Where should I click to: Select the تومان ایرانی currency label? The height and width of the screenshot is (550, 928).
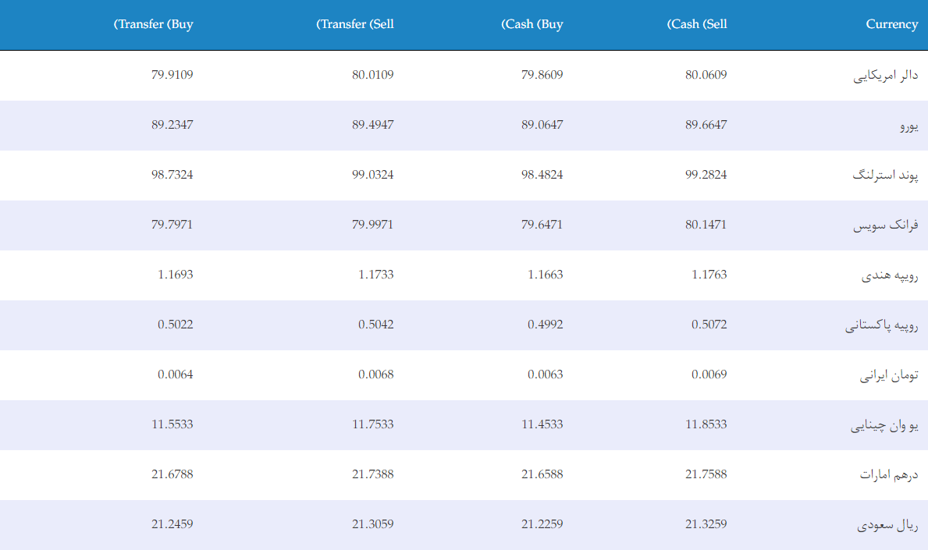(x=889, y=375)
